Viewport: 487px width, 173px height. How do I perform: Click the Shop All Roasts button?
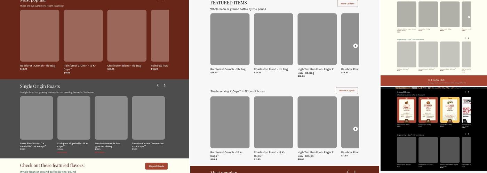(x=156, y=166)
